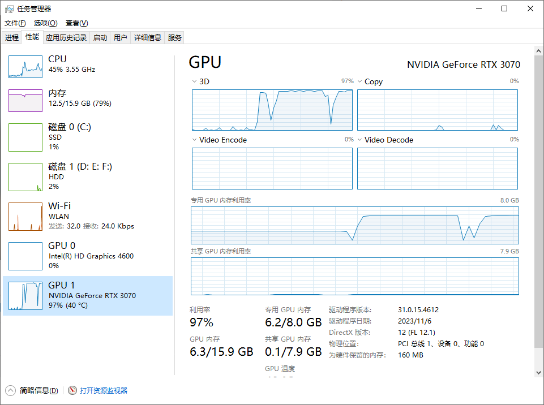Switch to the 用户 tab
The width and height of the screenshot is (544, 405).
click(121, 37)
